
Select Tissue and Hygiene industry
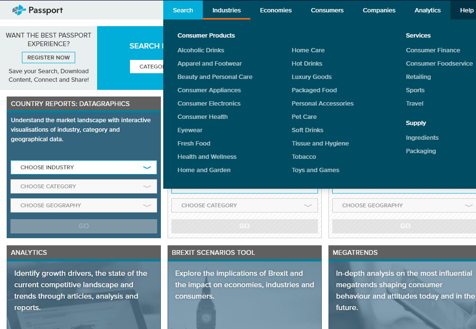320,144
